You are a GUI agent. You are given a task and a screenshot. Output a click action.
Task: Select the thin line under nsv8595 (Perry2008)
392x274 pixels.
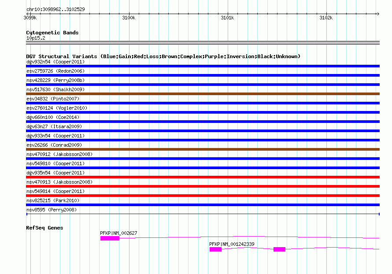pyautogui.click(x=203, y=214)
